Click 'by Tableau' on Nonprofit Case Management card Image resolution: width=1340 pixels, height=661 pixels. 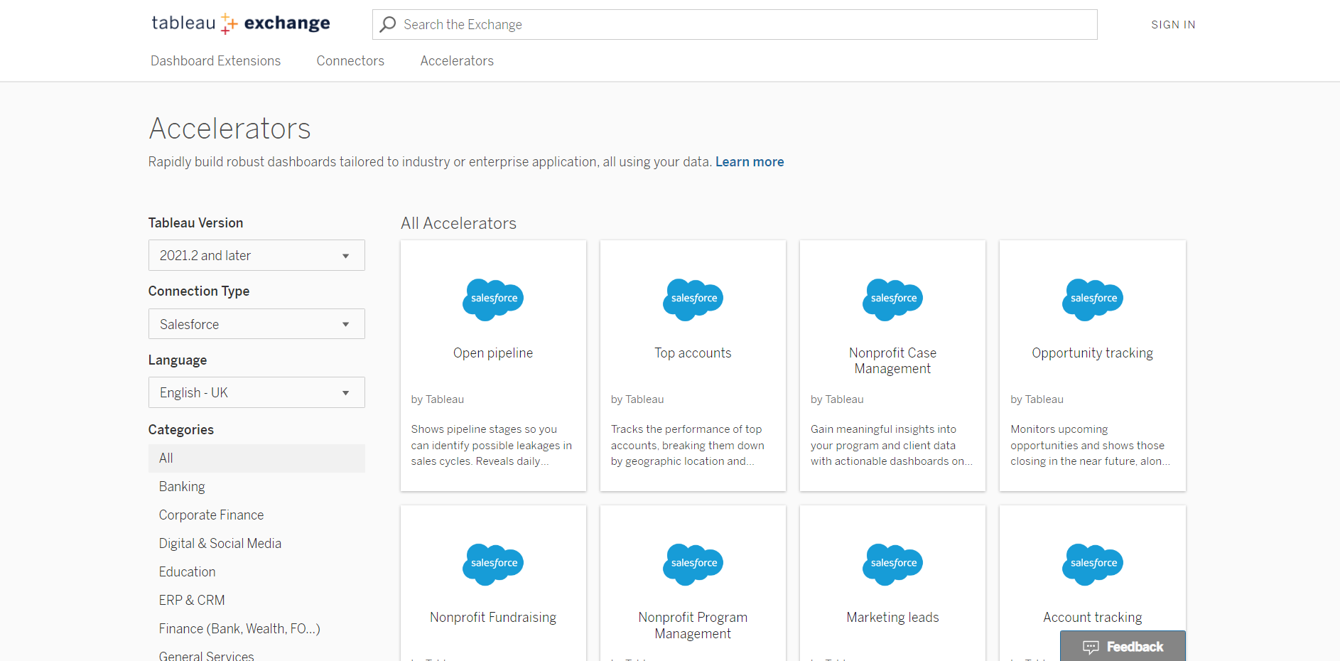pos(837,399)
